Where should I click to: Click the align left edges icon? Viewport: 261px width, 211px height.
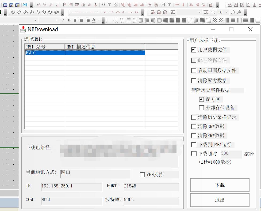click(x=65, y=5)
